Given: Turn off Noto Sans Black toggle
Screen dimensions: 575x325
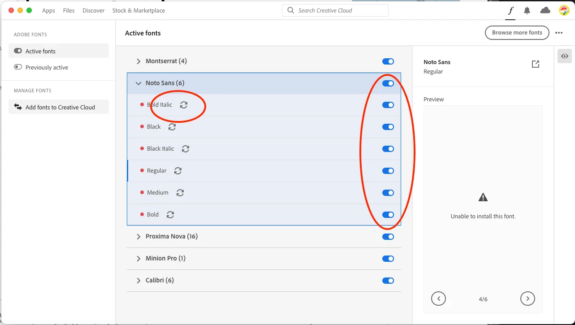Looking at the screenshot, I should [388, 127].
